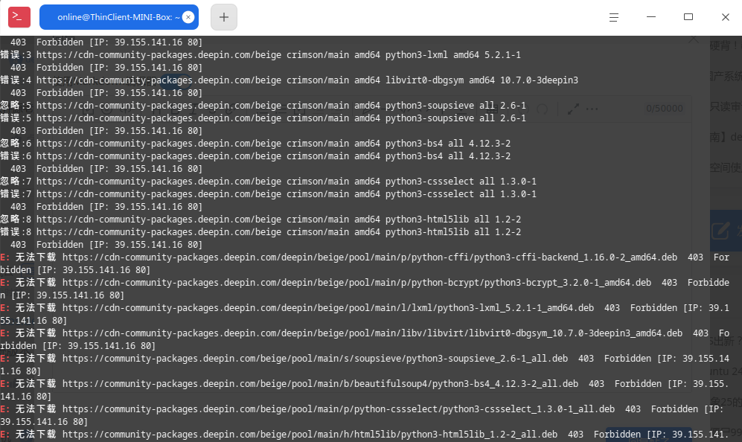
Task: Click the python3-bcrypt_3.2.0-1 .deb URL
Action: (x=356, y=283)
